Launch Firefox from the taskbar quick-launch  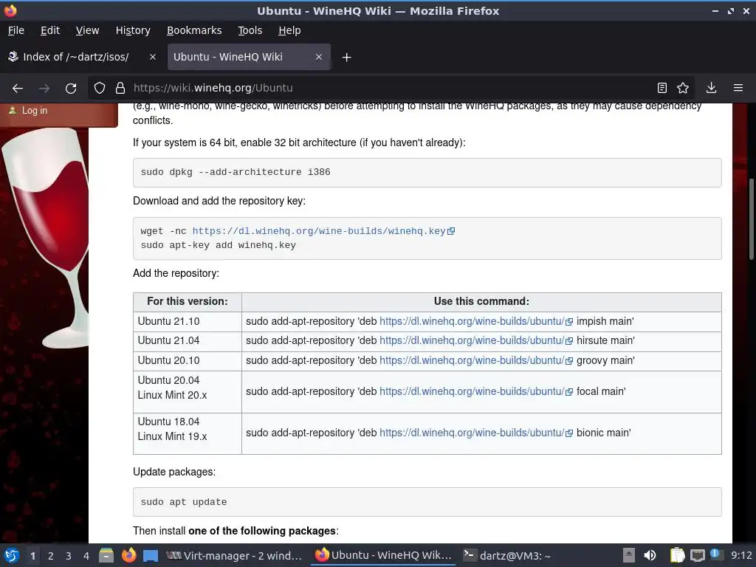[x=128, y=555]
